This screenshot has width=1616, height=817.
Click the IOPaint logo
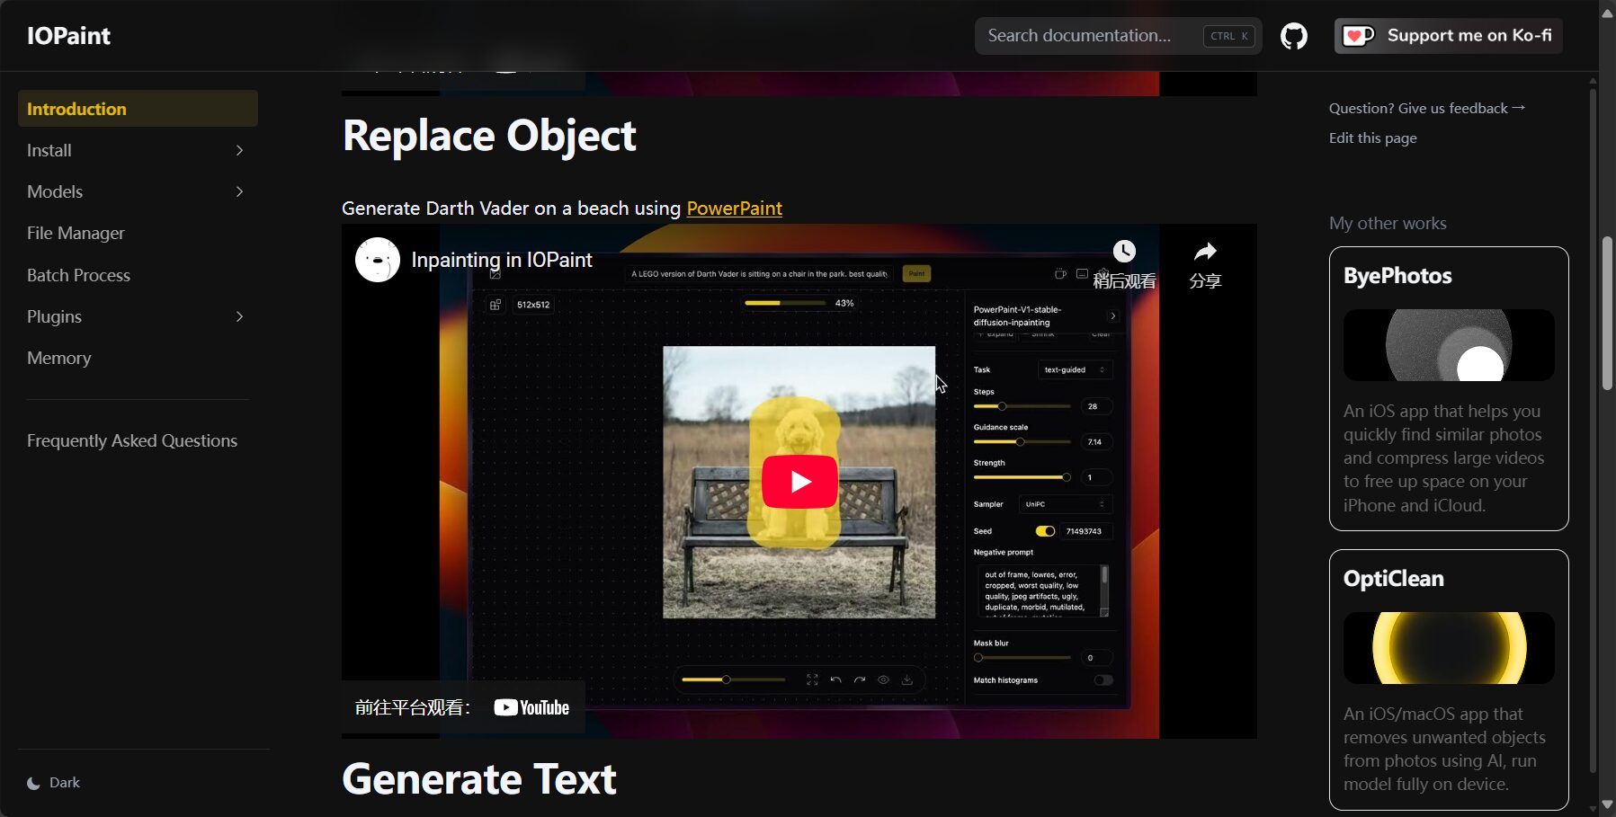point(68,36)
